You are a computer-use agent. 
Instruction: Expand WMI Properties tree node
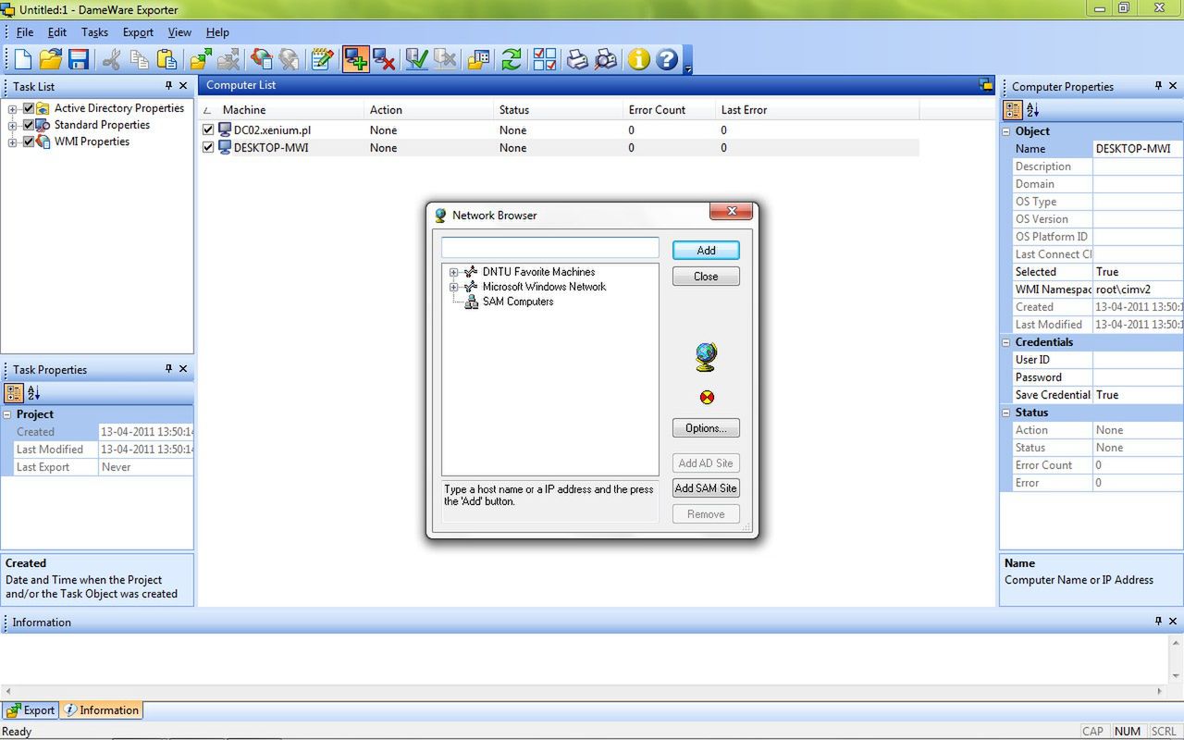13,142
